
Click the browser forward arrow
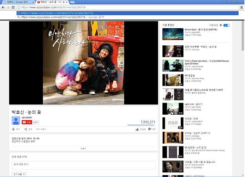(8, 7)
